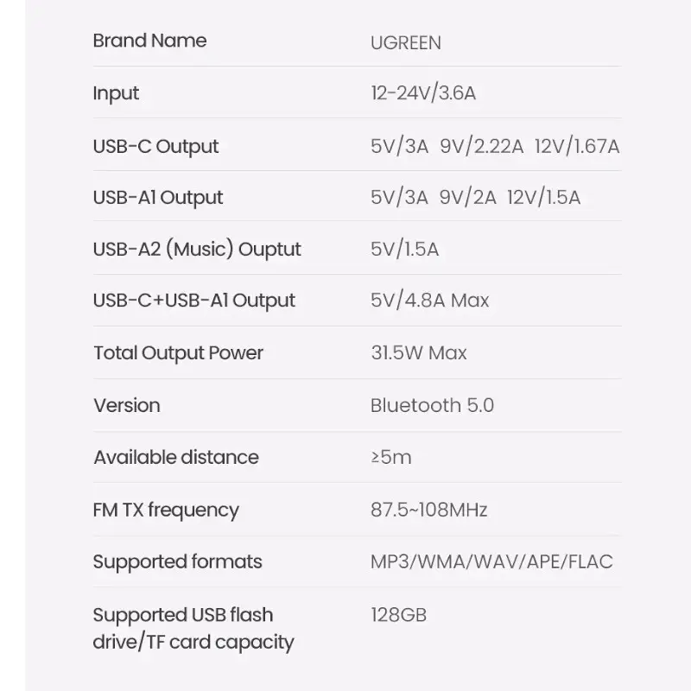Select the 31.5W Max value
The image size is (691, 691).
(x=419, y=352)
